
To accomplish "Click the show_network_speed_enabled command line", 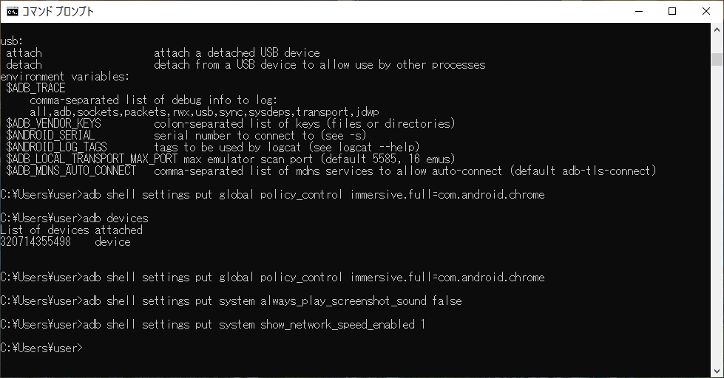I will click(x=254, y=325).
